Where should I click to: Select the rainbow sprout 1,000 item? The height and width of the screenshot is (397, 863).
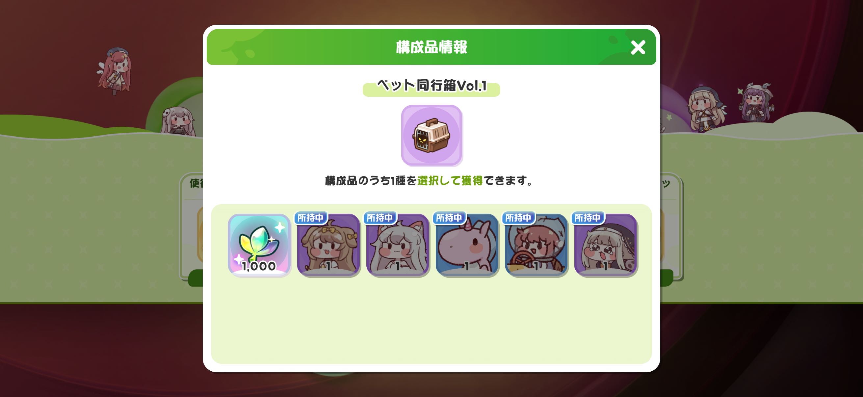coord(259,245)
